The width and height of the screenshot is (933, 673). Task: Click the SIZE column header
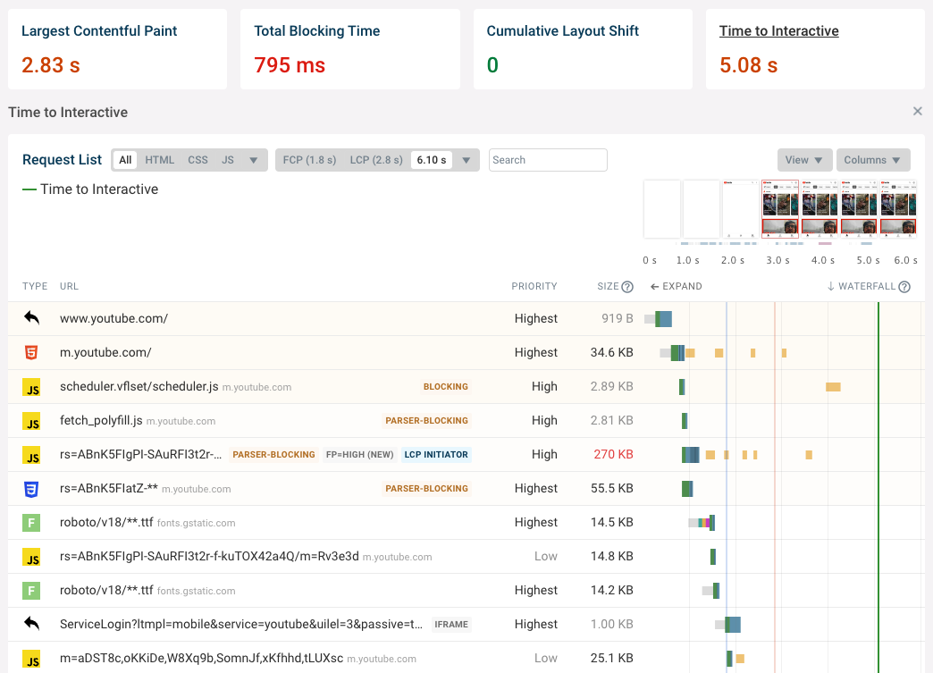[608, 286]
